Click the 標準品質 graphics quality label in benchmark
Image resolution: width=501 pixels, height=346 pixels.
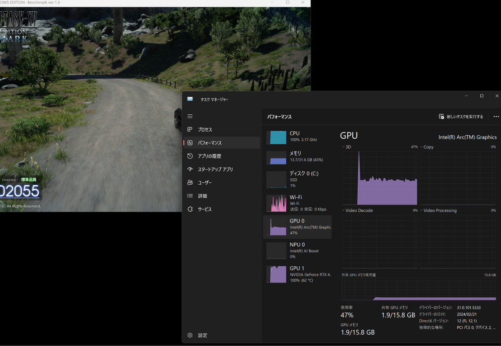[29, 180]
